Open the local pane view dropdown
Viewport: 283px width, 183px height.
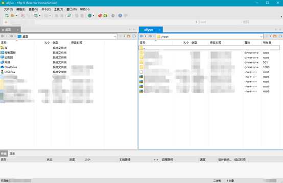click(x=124, y=36)
